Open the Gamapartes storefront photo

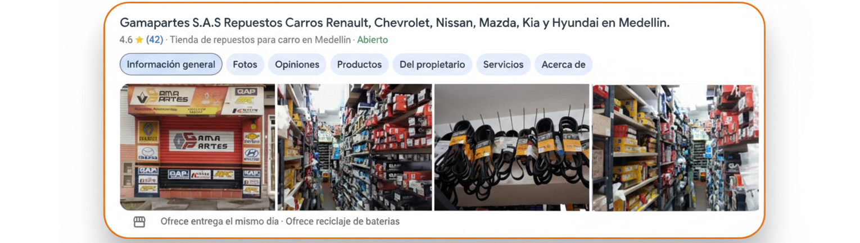(197, 148)
